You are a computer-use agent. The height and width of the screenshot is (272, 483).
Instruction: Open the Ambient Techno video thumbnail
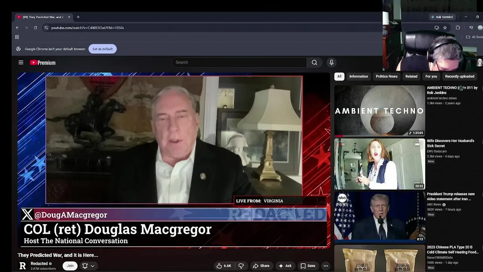(380, 111)
